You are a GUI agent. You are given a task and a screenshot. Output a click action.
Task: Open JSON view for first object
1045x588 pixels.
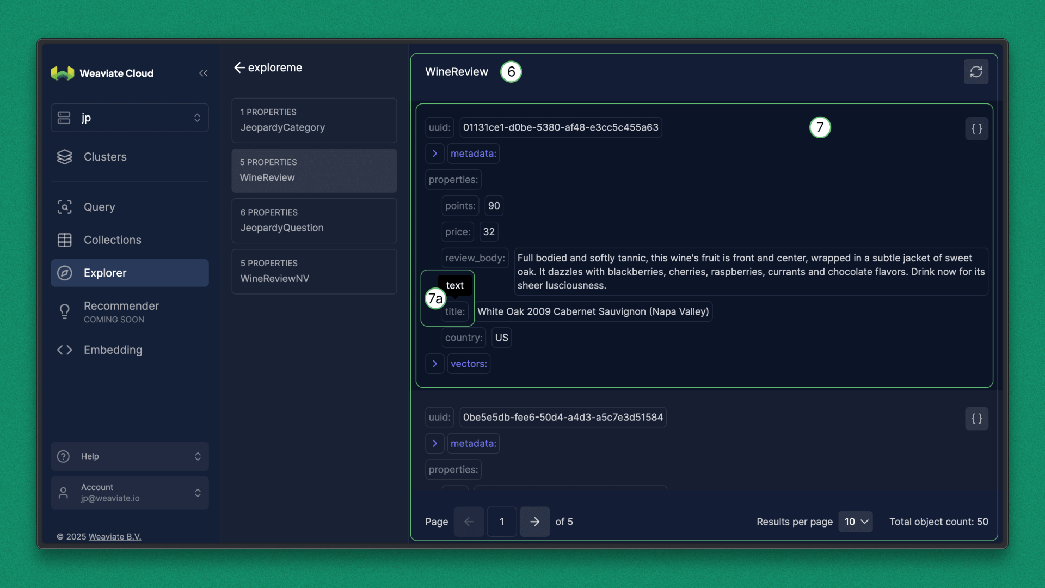(x=976, y=129)
